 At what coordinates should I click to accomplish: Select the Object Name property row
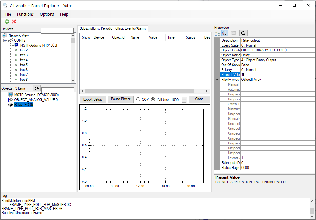(268, 55)
